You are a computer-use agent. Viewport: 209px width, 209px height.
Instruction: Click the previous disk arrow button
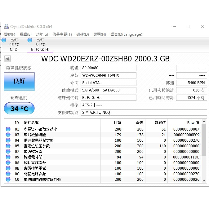coord(7,59)
